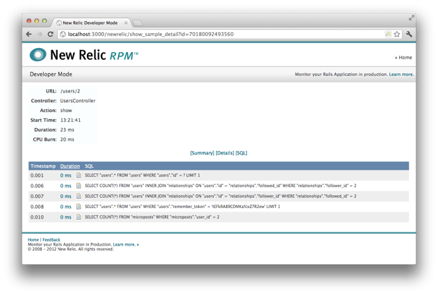Click the browser forward arrow
The image size is (438, 295).
(x=40, y=34)
